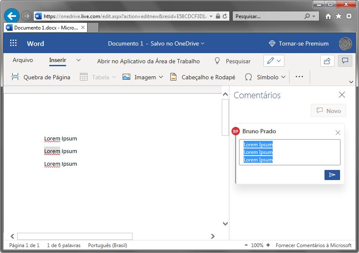
Task: Open the editing mode pencil dropdown
Action: (274, 61)
